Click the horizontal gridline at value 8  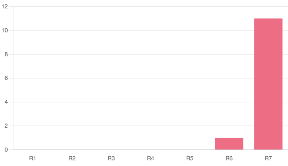pyautogui.click(x=139, y=54)
